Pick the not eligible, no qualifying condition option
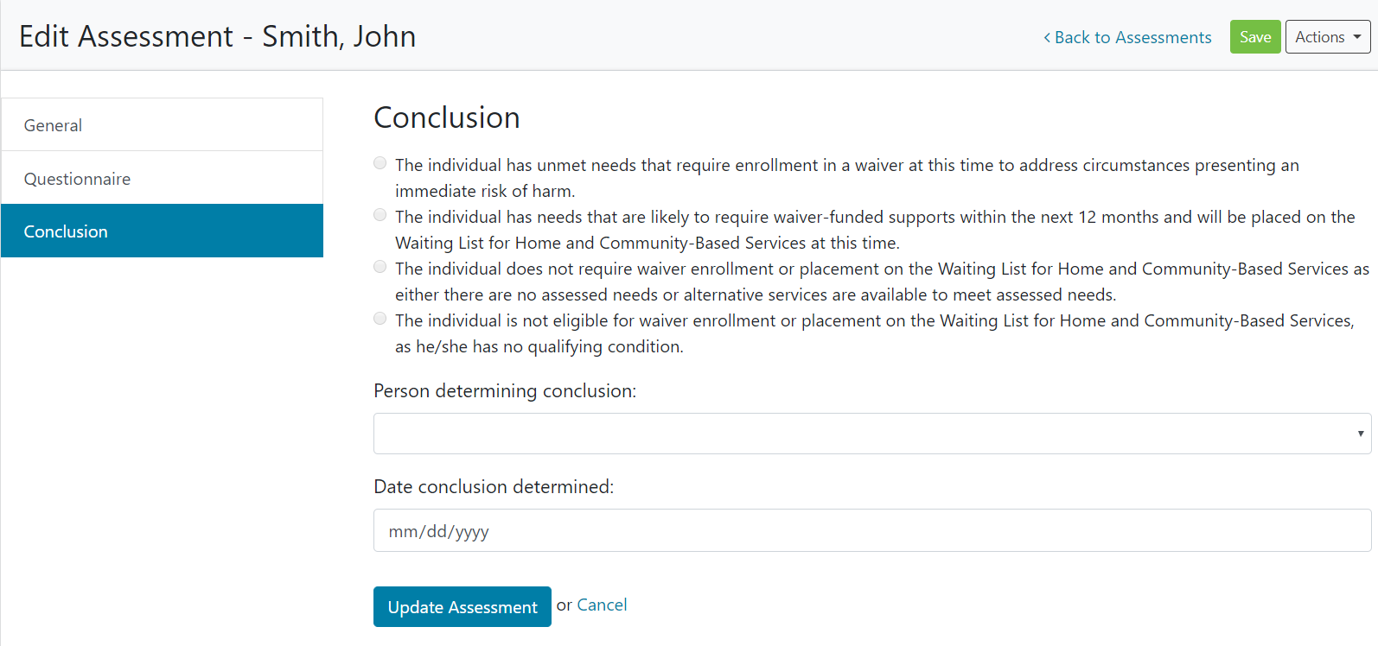 [x=380, y=319]
